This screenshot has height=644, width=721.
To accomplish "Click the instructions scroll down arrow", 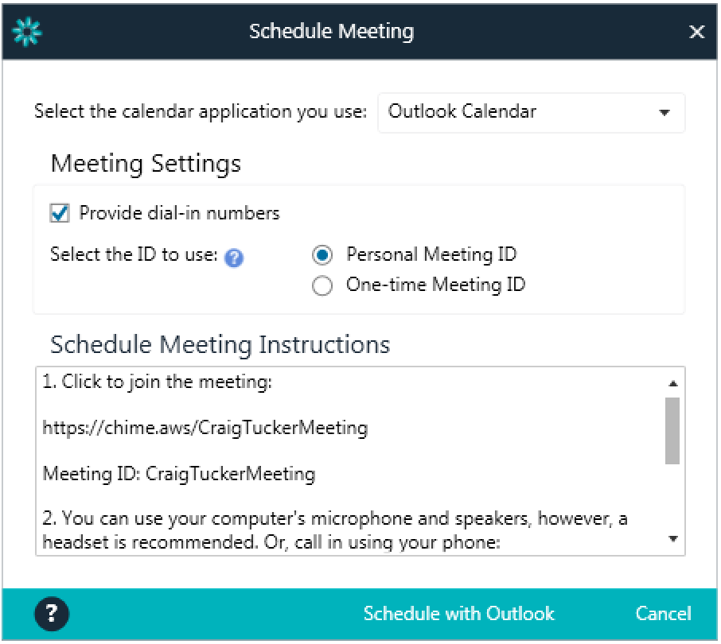I will [673, 539].
